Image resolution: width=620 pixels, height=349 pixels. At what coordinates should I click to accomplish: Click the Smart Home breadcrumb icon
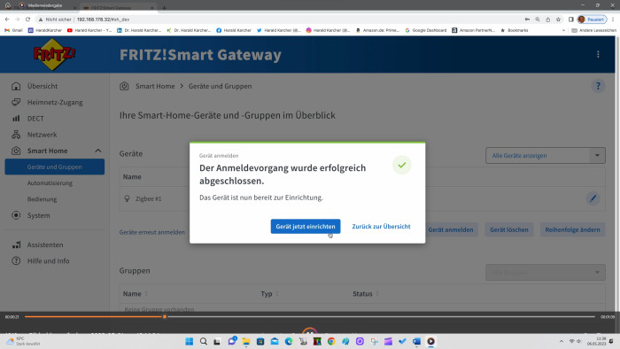[124, 86]
